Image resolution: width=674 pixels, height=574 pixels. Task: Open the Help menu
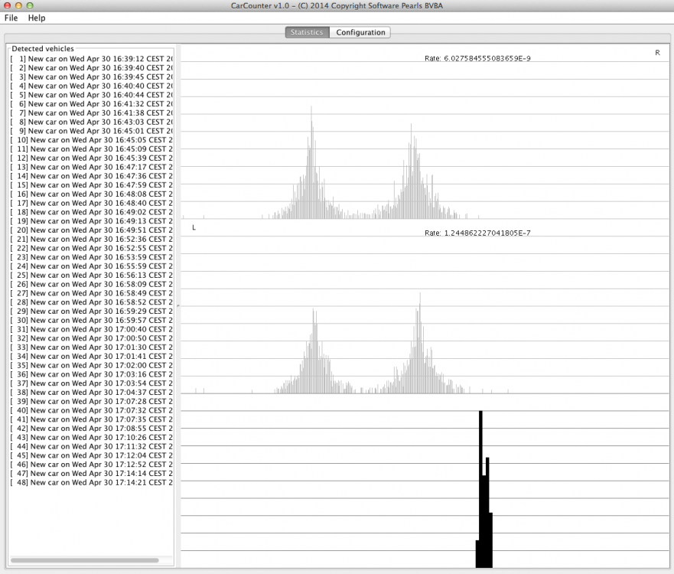pyautogui.click(x=37, y=18)
